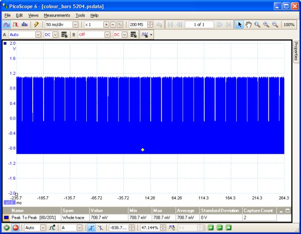
Task: Click the zoom-in magnifier tool
Action: pos(266,25)
